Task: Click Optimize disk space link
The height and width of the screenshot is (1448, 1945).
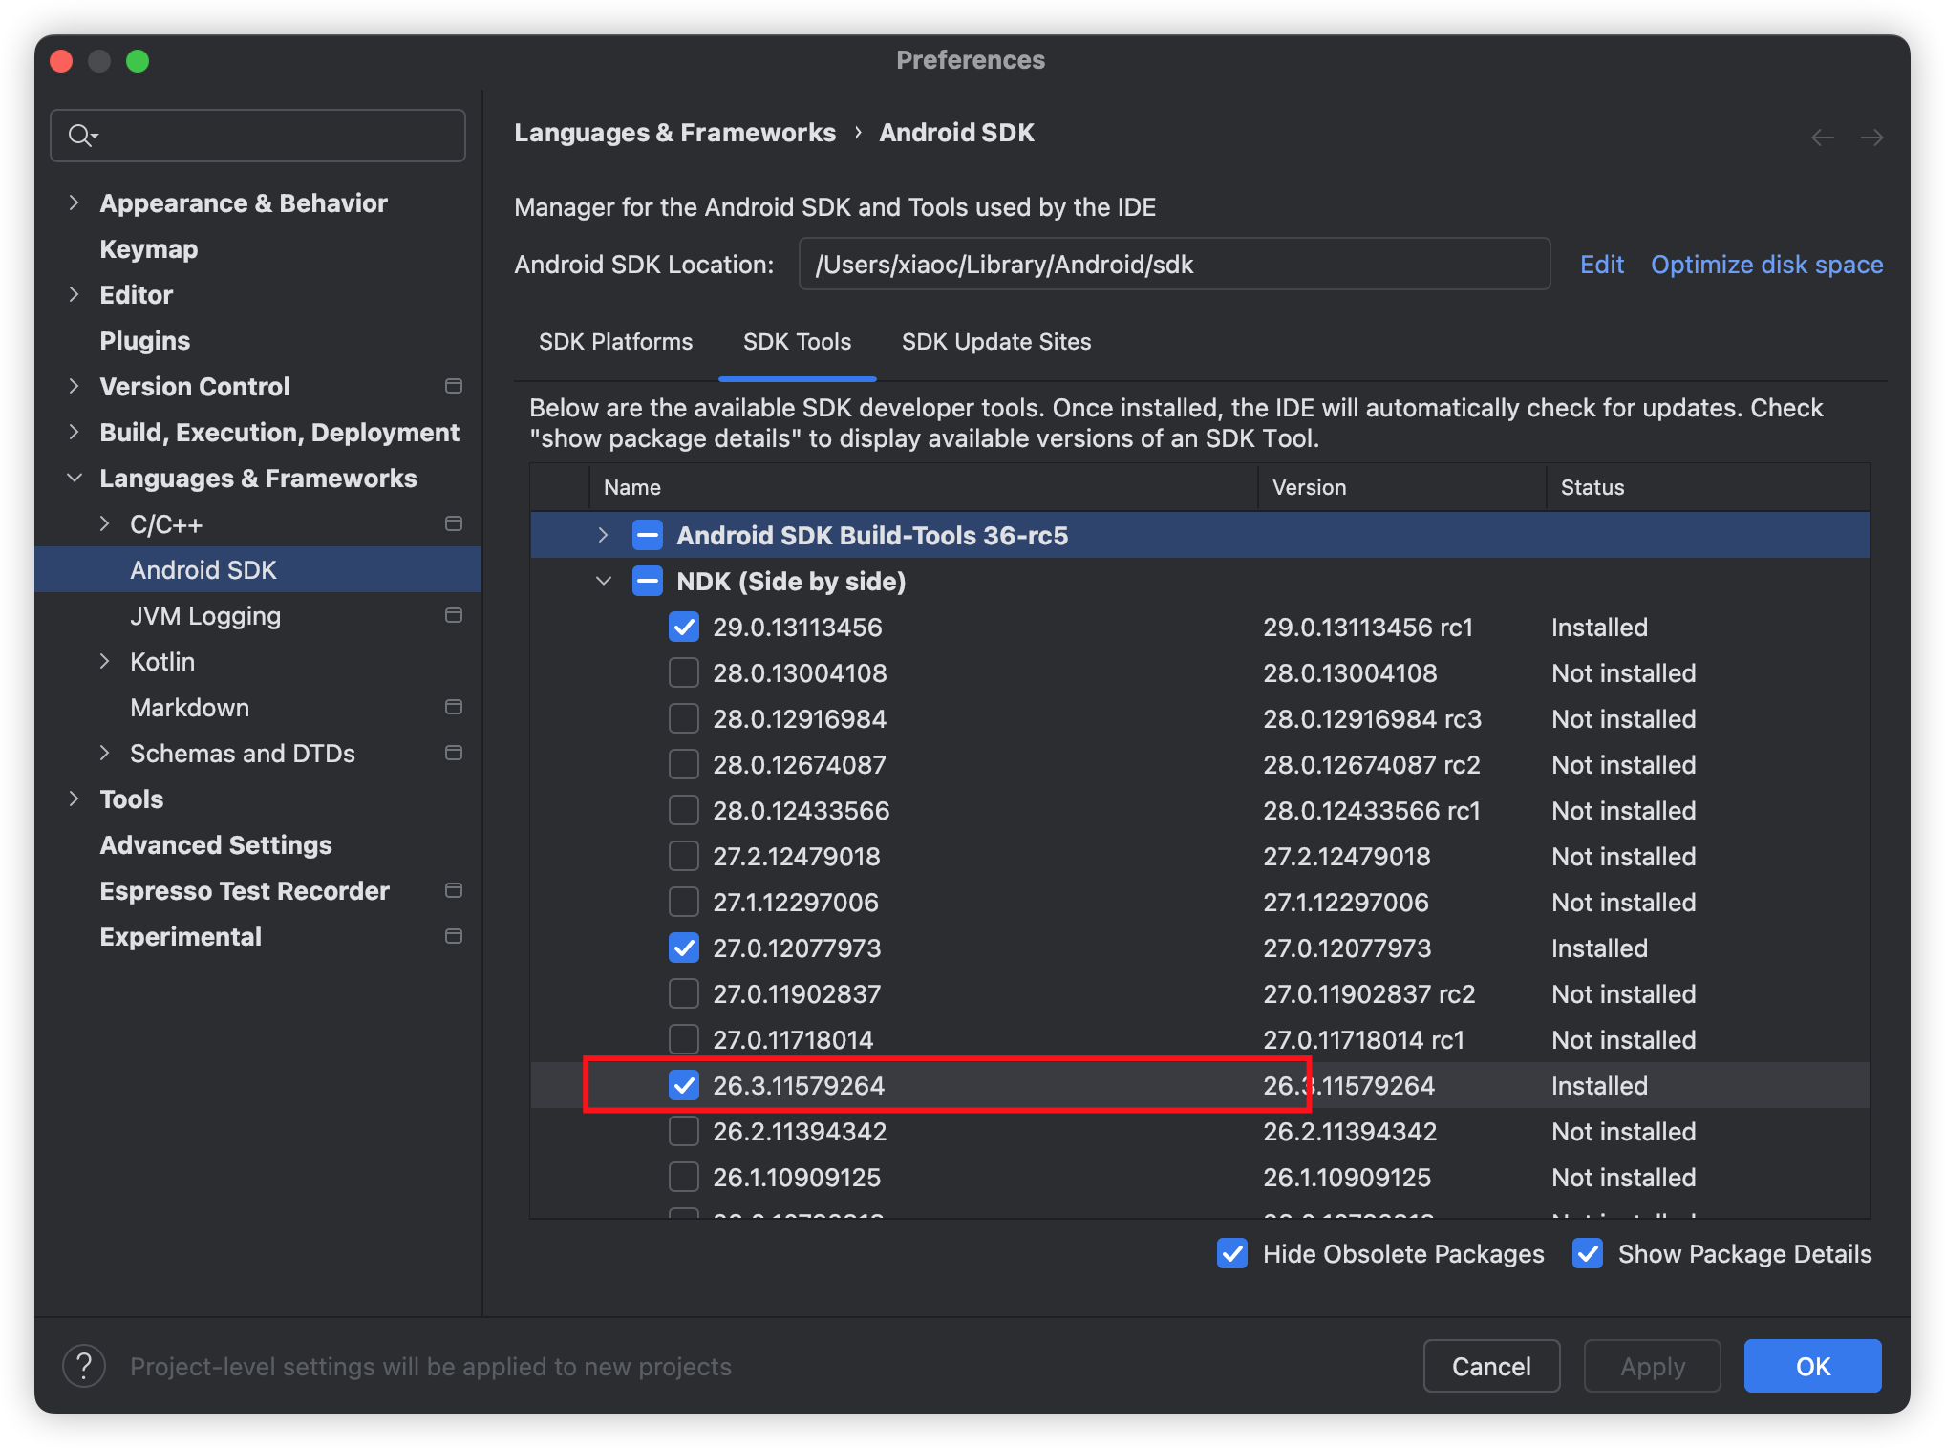Action: click(1767, 264)
